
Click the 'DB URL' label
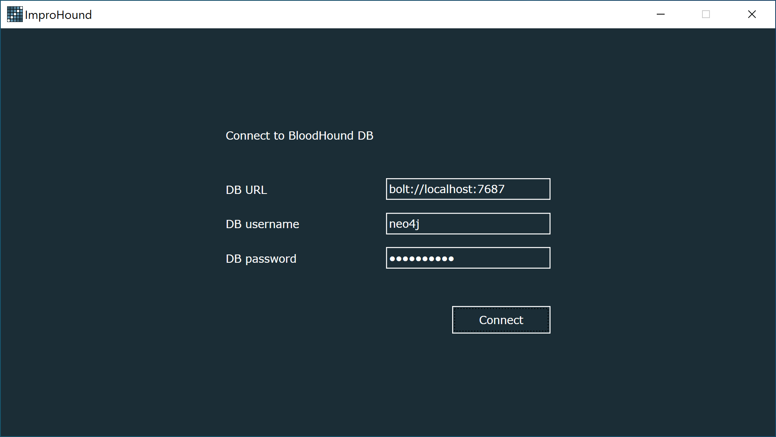point(246,190)
